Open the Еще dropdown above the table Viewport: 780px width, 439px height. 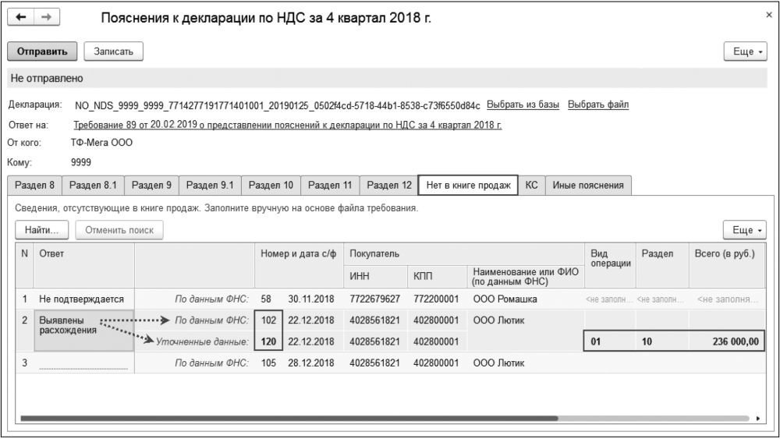click(x=745, y=230)
